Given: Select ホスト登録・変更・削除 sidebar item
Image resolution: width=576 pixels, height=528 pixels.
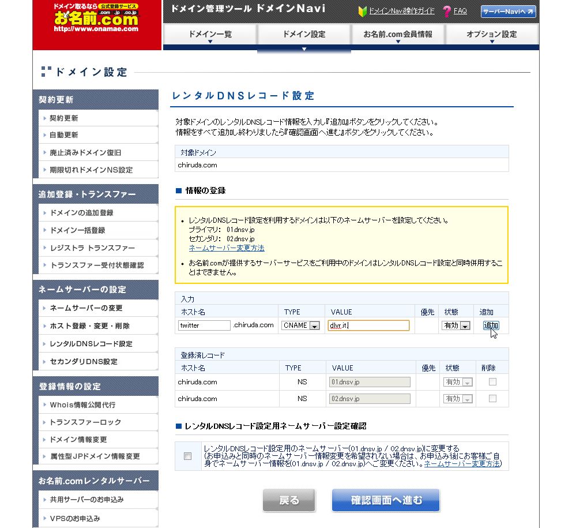Looking at the screenshot, I should click(98, 326).
